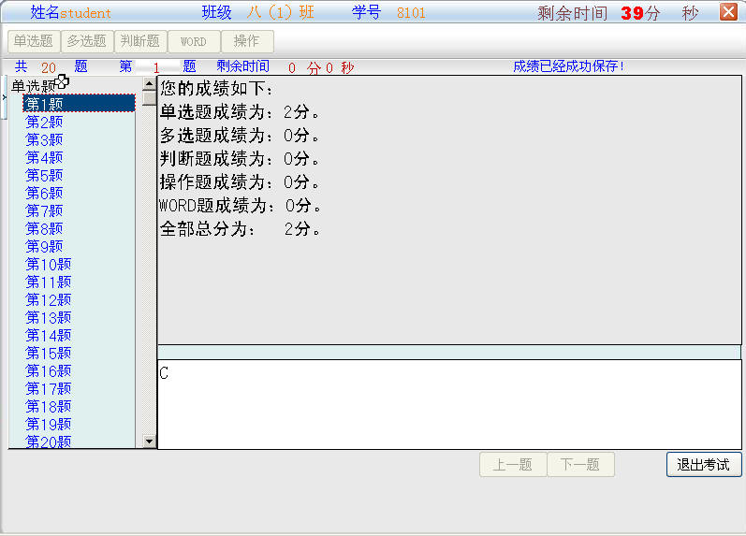This screenshot has width=746, height=536.
Task: Click the 退出考试 button
Action: pos(703,465)
